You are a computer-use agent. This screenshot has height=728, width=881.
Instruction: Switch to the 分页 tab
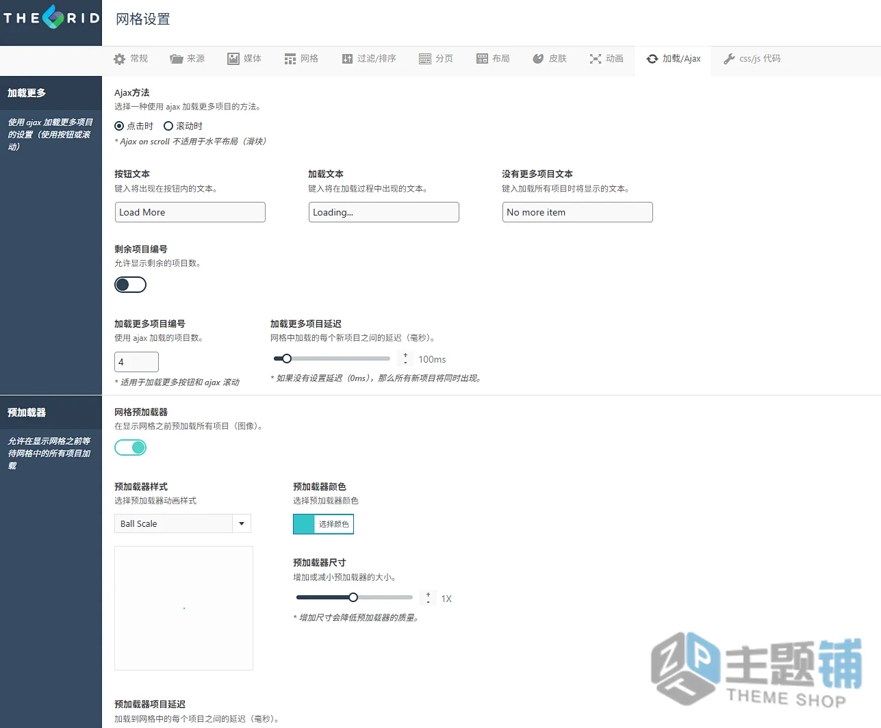[x=436, y=59]
